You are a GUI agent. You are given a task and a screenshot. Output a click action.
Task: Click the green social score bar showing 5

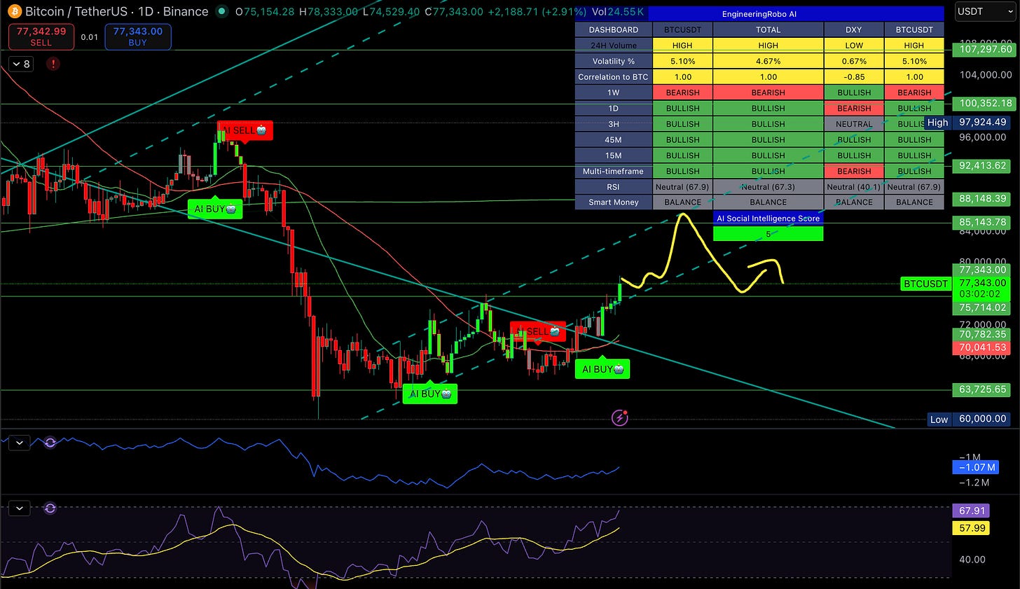tap(769, 234)
